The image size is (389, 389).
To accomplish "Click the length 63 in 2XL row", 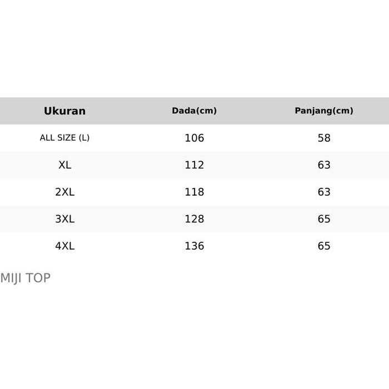I will pos(324,192).
